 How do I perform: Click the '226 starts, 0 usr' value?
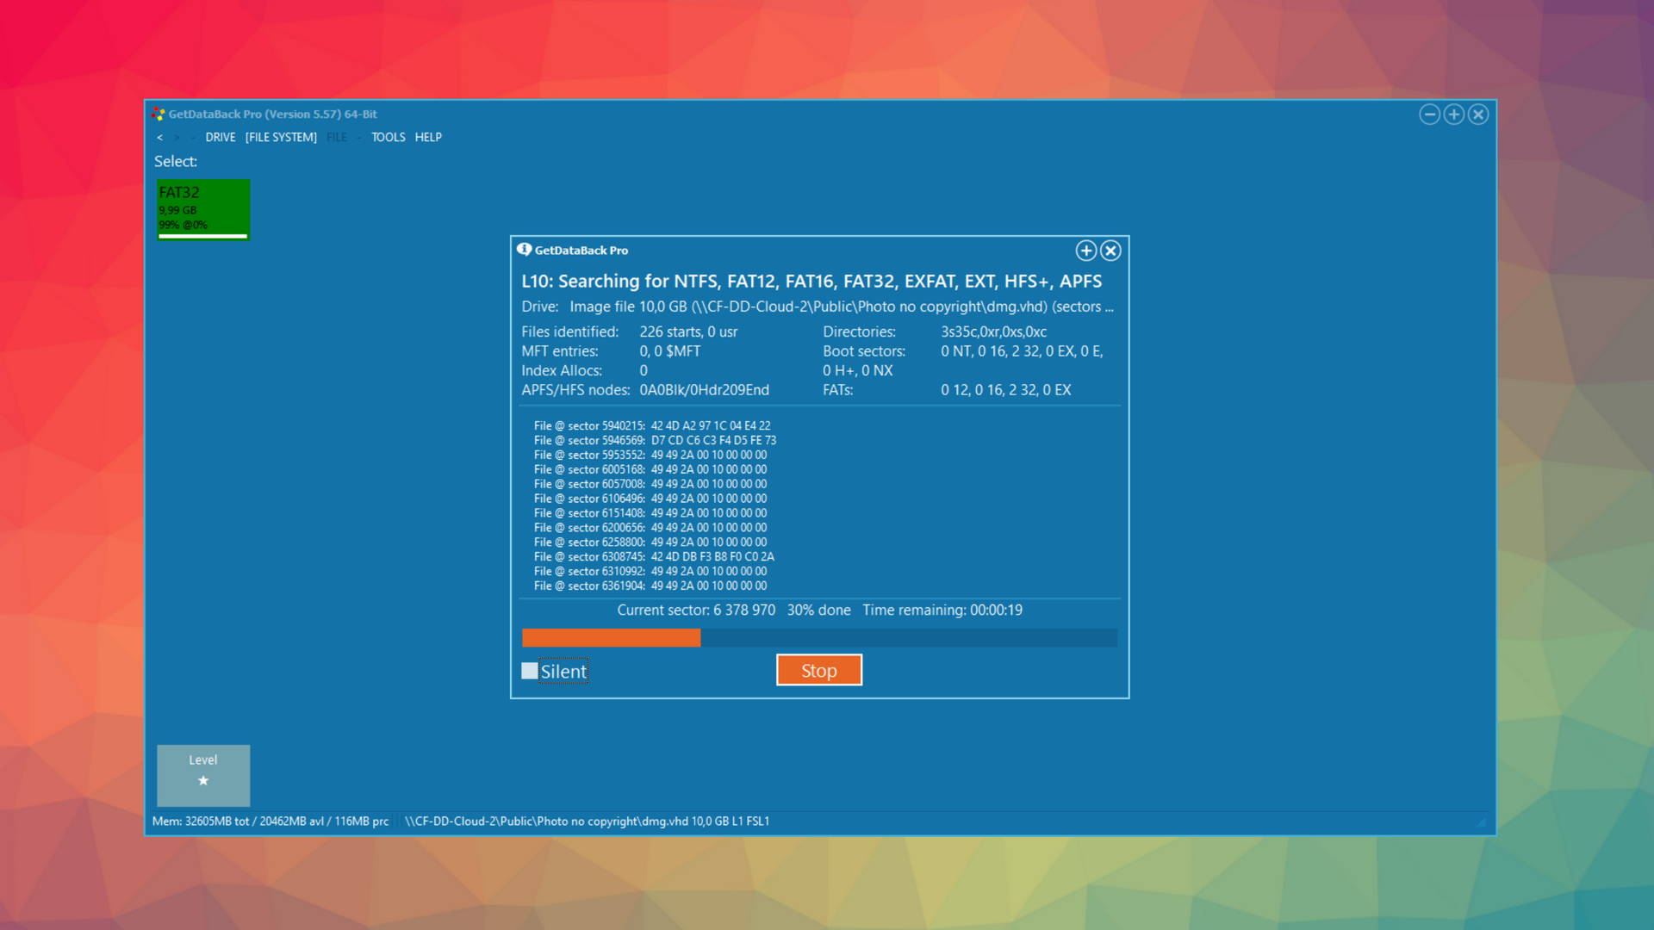coord(688,332)
